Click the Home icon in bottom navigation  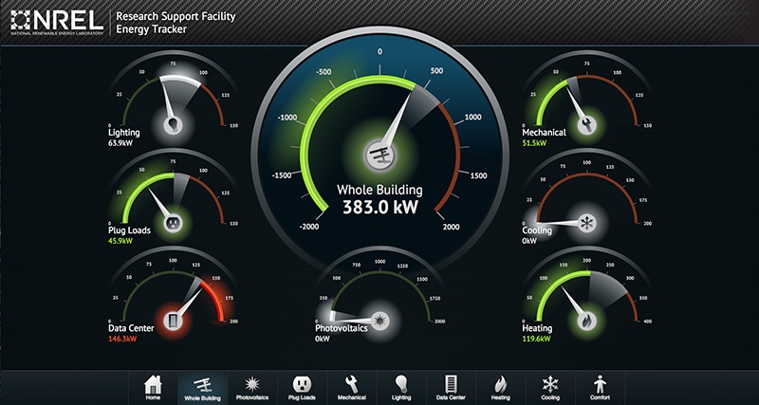click(x=152, y=387)
